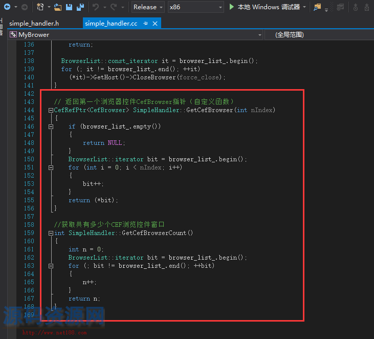
Task: Pin the simple_handler.cc tab
Action: coord(146,24)
